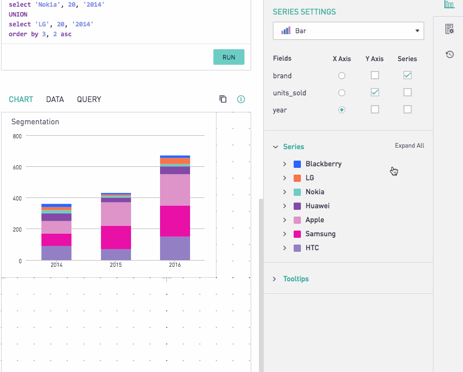This screenshot has height=372, width=463.
Task: Run the SQL query
Action: pyautogui.click(x=229, y=57)
